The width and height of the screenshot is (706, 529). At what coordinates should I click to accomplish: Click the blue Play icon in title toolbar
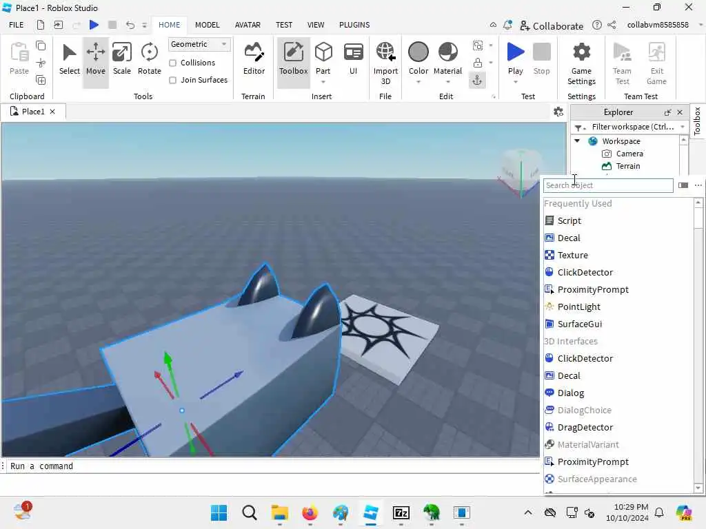click(x=94, y=25)
